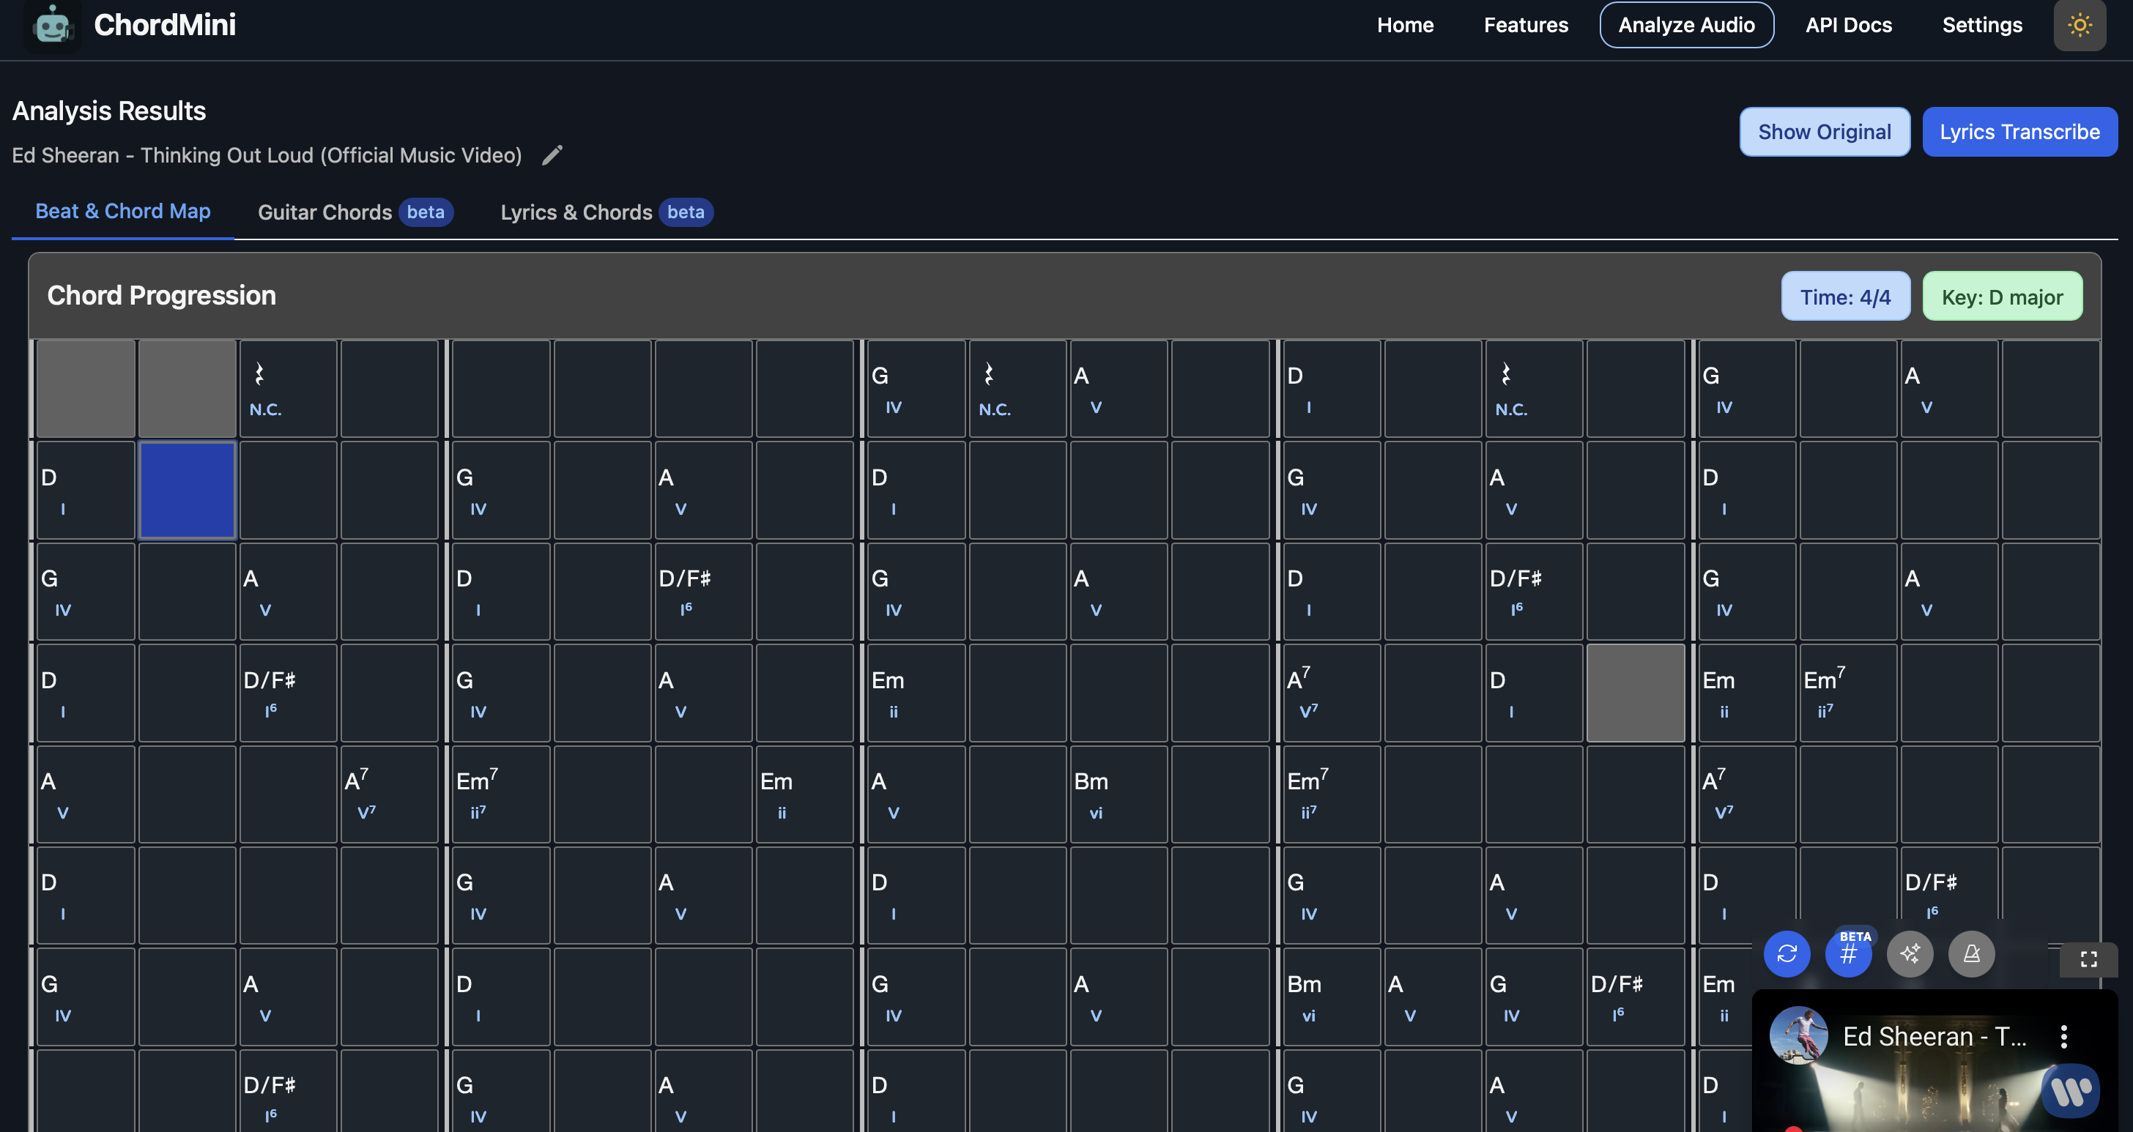
Task: Click the fullscreen expand icon
Action: click(x=2088, y=959)
